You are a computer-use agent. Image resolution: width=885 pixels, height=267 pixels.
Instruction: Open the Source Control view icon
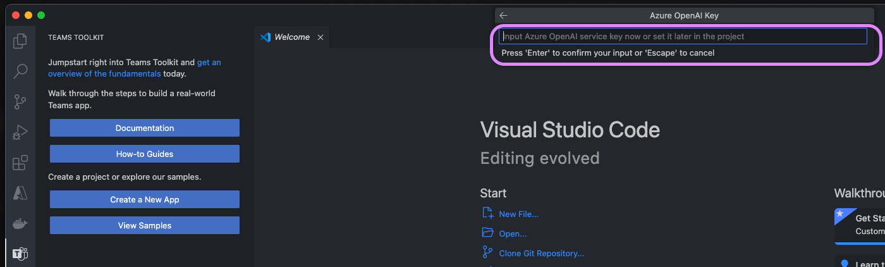[x=20, y=101]
